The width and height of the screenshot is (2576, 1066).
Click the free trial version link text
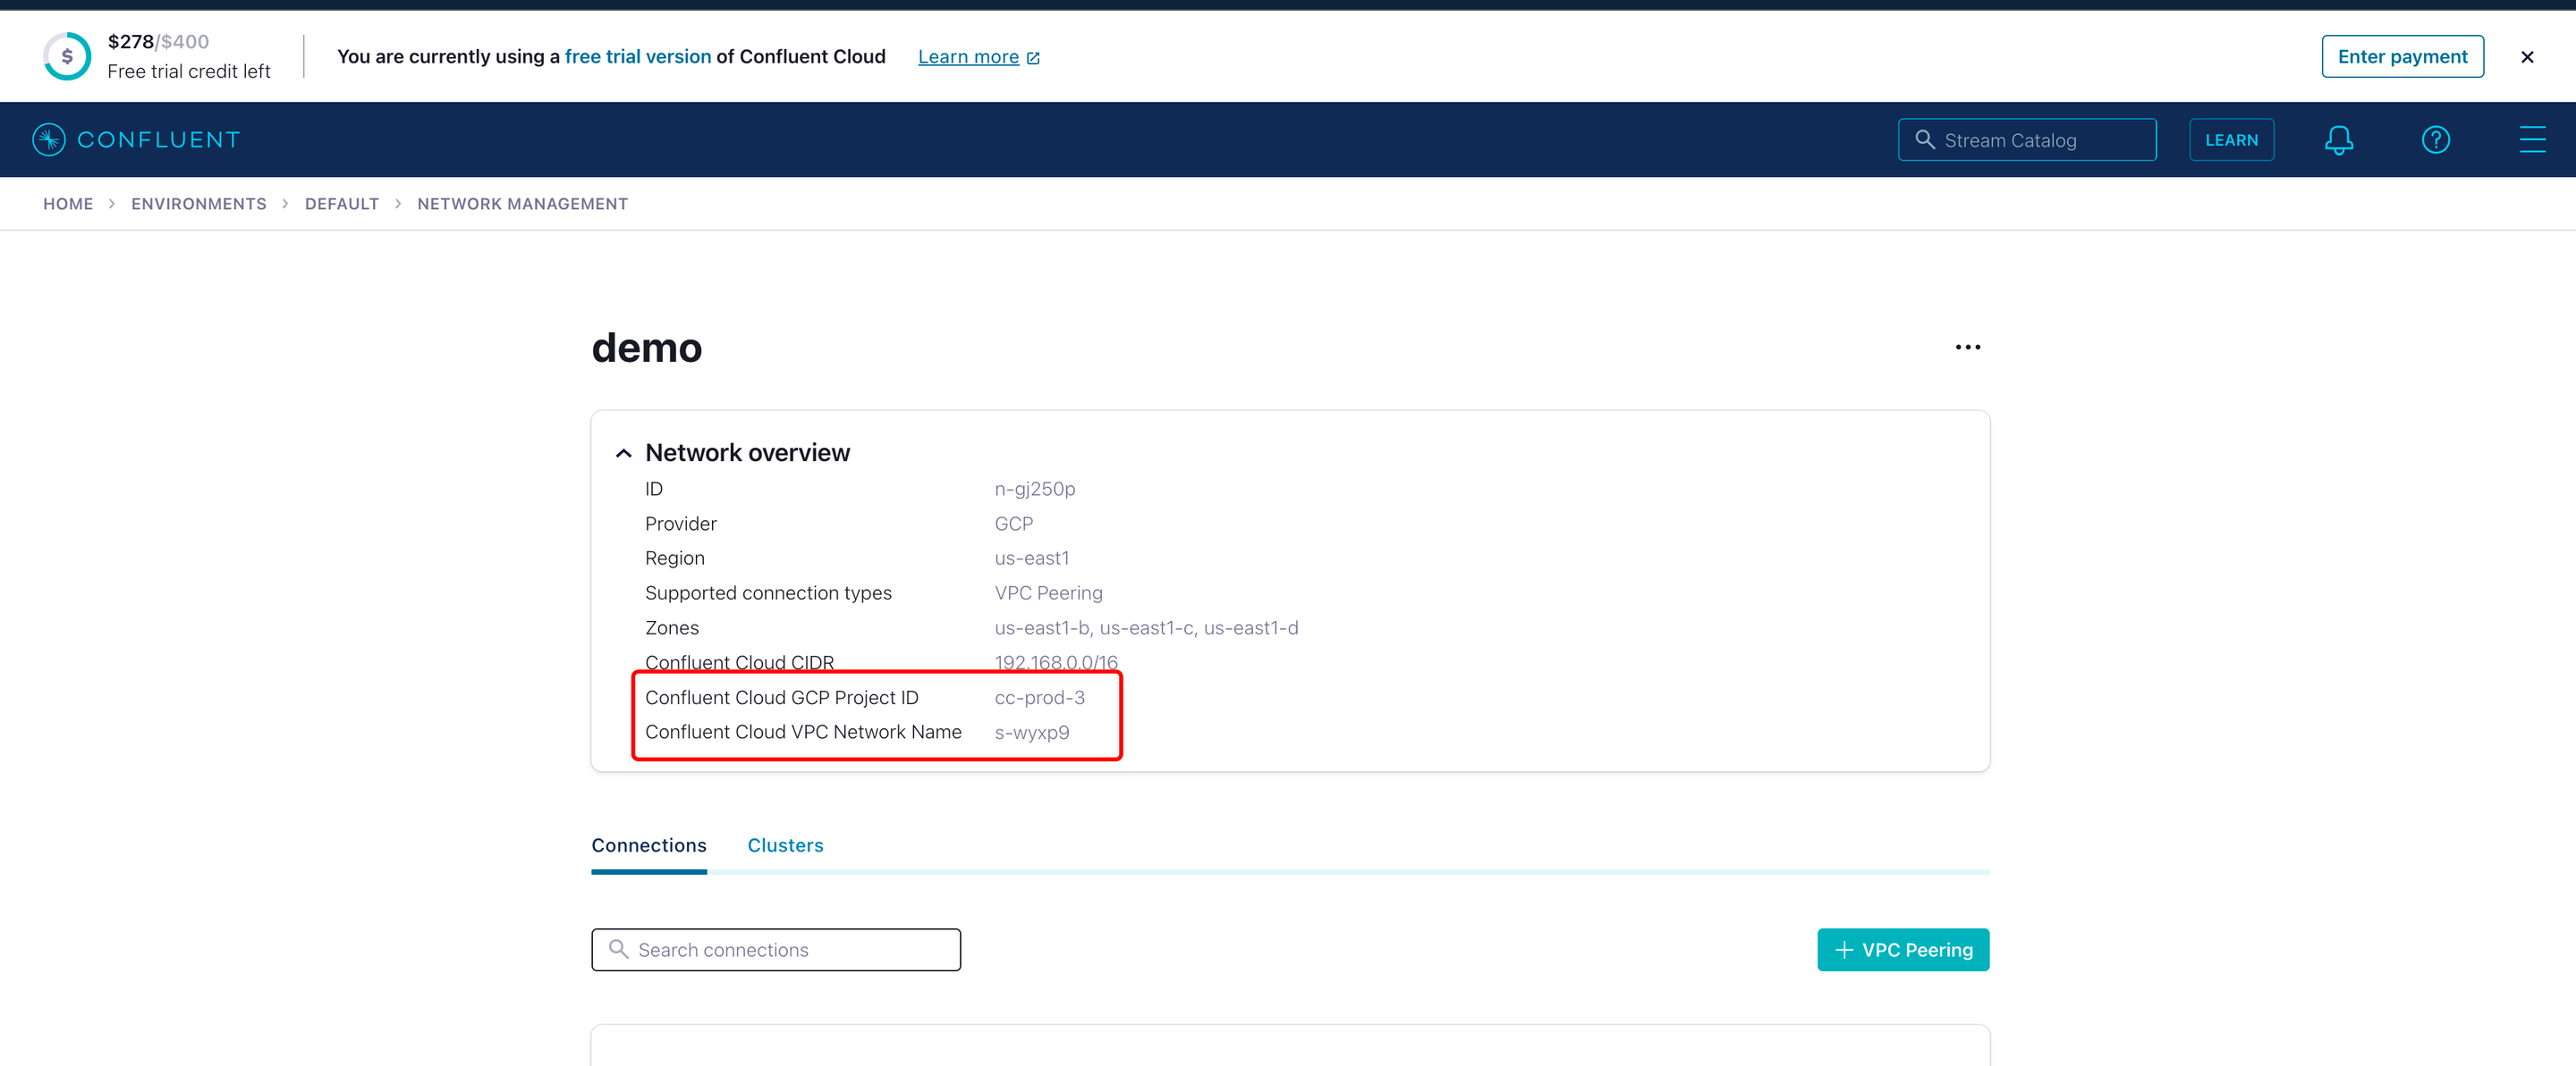638,57
